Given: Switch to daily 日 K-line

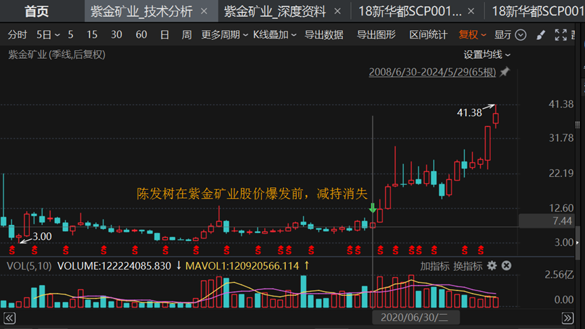Looking at the screenshot, I should [x=164, y=34].
